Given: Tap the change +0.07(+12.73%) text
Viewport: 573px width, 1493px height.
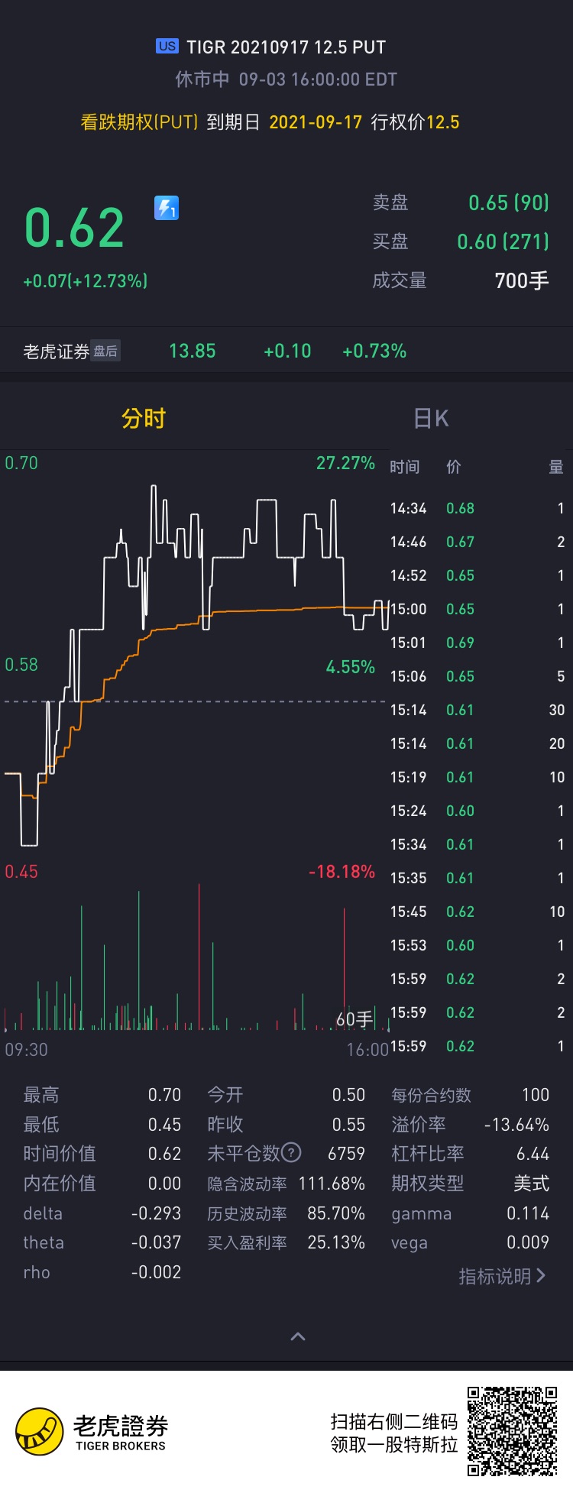Looking at the screenshot, I should (x=86, y=281).
